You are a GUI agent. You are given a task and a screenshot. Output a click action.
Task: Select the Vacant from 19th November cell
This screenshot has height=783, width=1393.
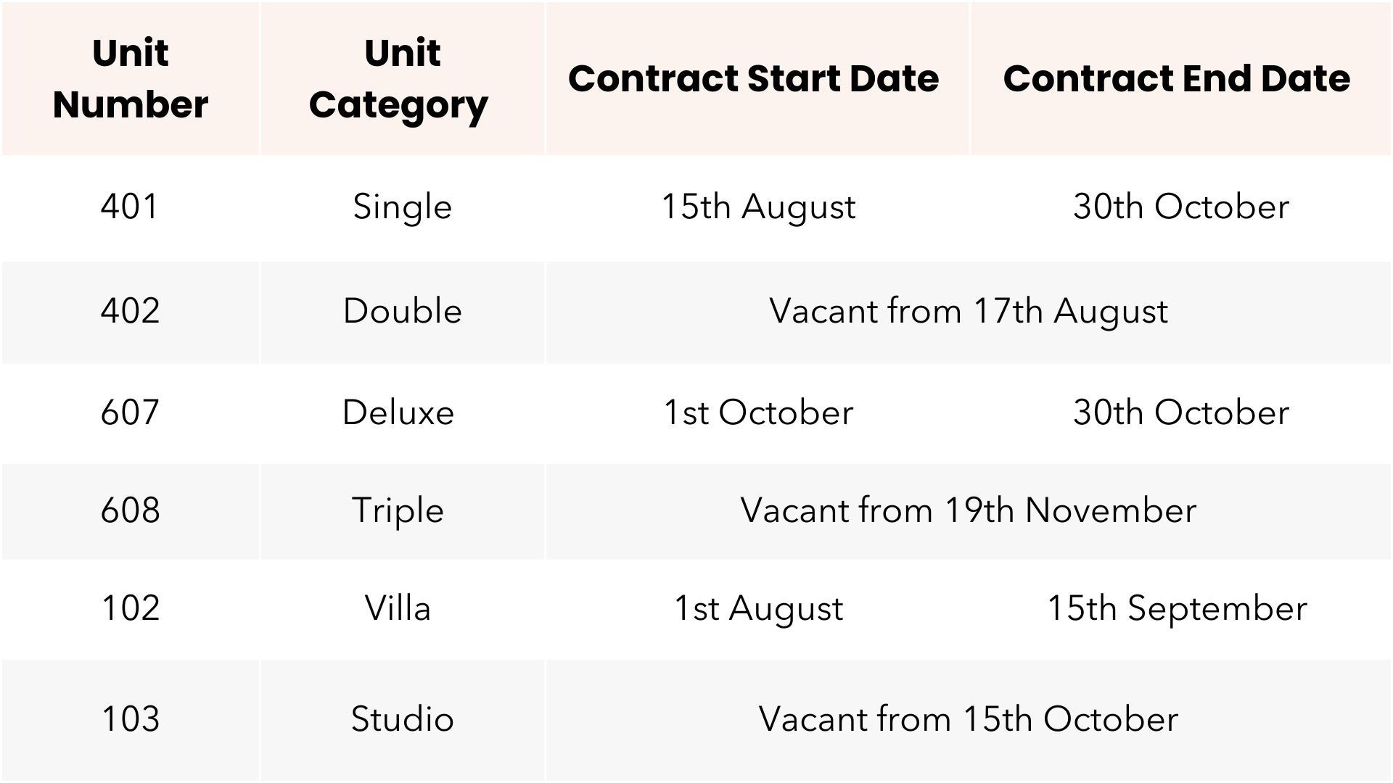click(x=968, y=510)
